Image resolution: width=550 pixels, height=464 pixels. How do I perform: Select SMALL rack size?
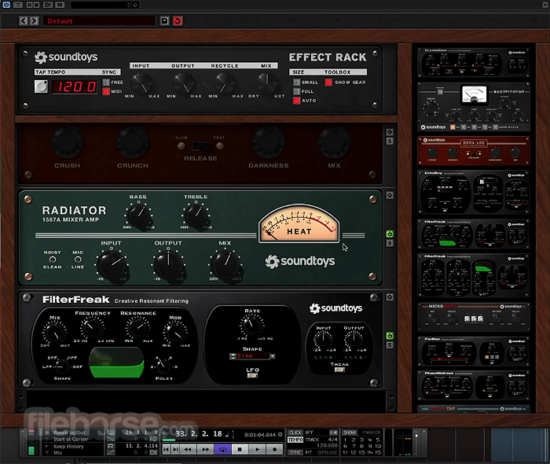(296, 82)
